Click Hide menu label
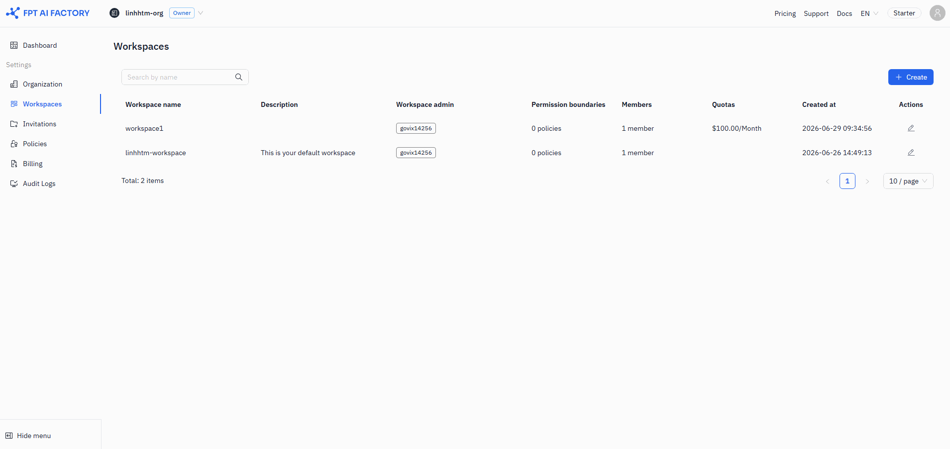 (34, 436)
